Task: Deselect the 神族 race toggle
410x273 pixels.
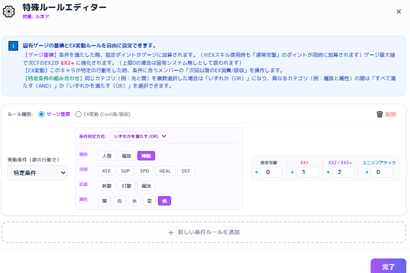Action: click(x=146, y=155)
